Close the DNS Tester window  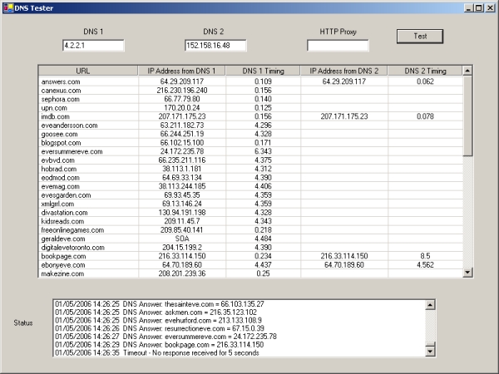coord(490,8)
